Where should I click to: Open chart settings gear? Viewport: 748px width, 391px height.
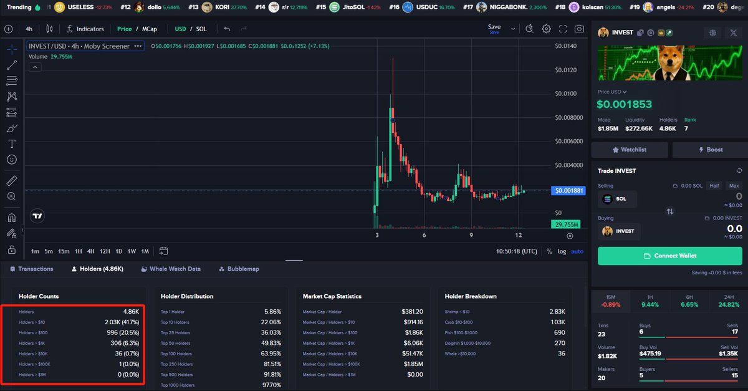click(546, 29)
